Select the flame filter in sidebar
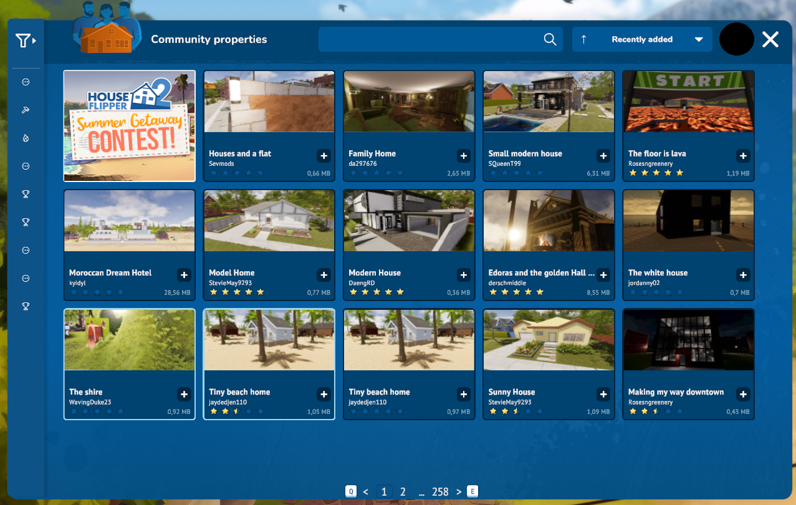Viewport: 796px width, 505px height. click(x=26, y=138)
